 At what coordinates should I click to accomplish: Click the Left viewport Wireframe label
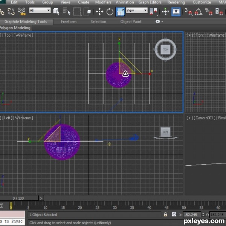point(23,118)
